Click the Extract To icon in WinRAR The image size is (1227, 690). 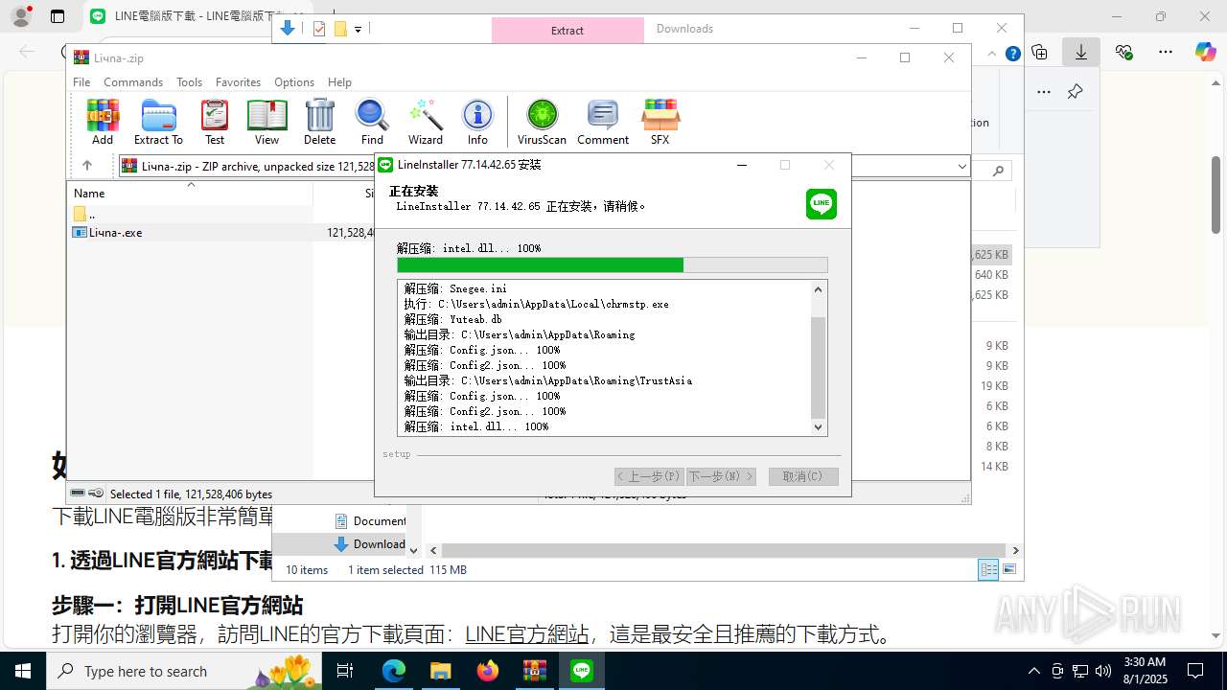tap(158, 122)
